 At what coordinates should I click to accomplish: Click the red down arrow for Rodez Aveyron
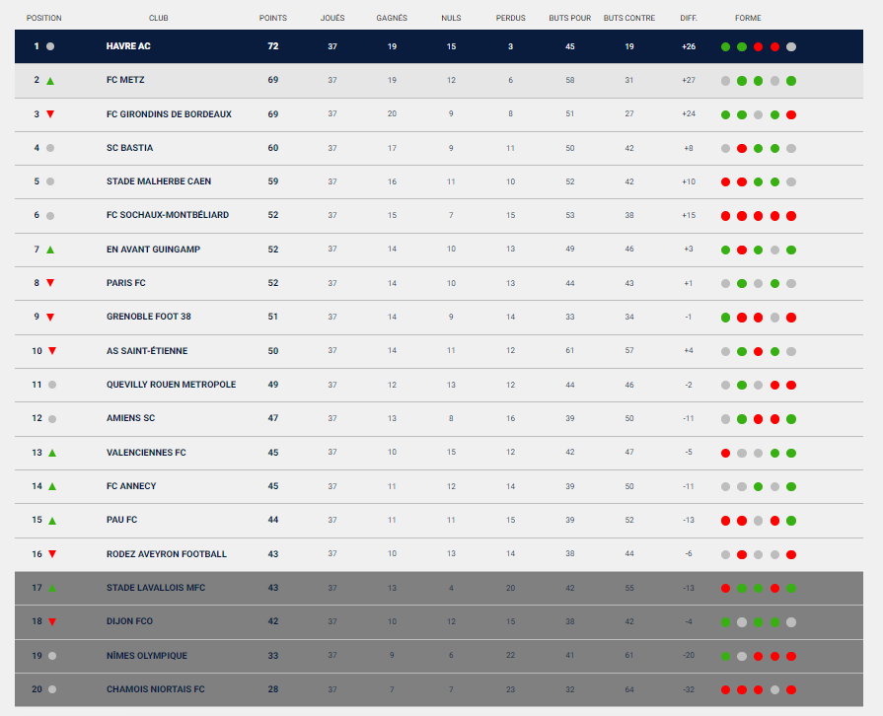[x=52, y=554]
